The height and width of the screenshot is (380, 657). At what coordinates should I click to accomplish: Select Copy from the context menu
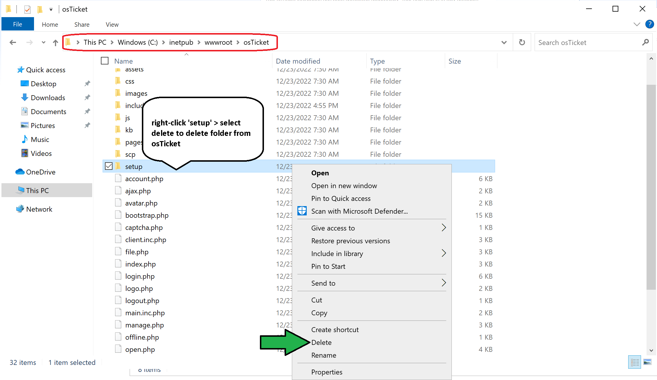click(x=372, y=313)
